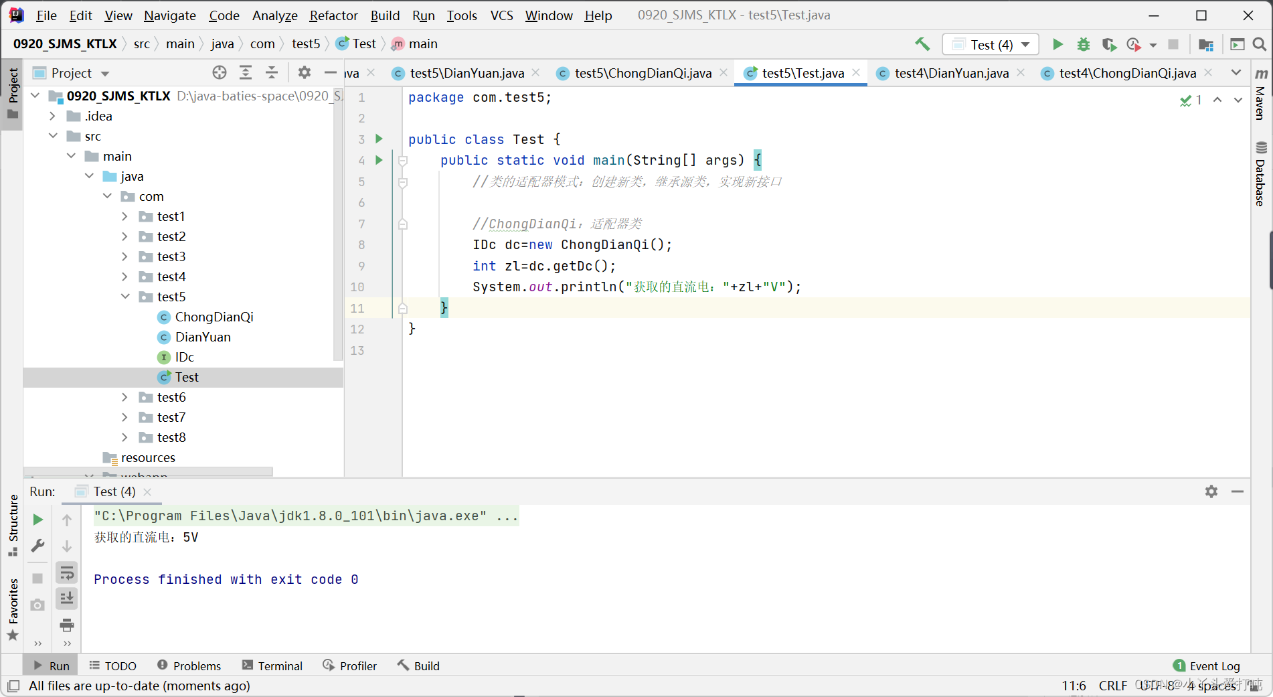The height and width of the screenshot is (697, 1273).
Task: Switch to test5\DianYuan.java tab
Action: [466, 73]
